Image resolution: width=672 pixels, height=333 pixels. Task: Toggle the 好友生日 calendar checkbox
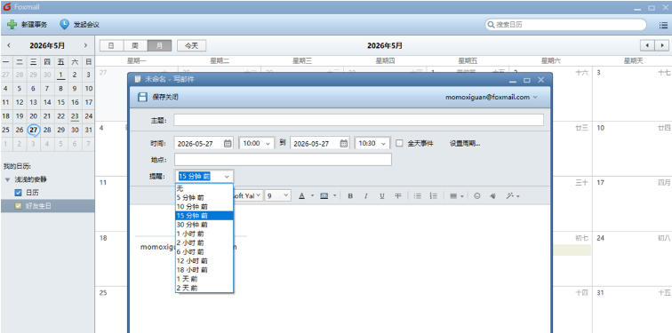(18, 206)
